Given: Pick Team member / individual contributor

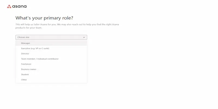Looking at the screenshot, I should [40, 59].
